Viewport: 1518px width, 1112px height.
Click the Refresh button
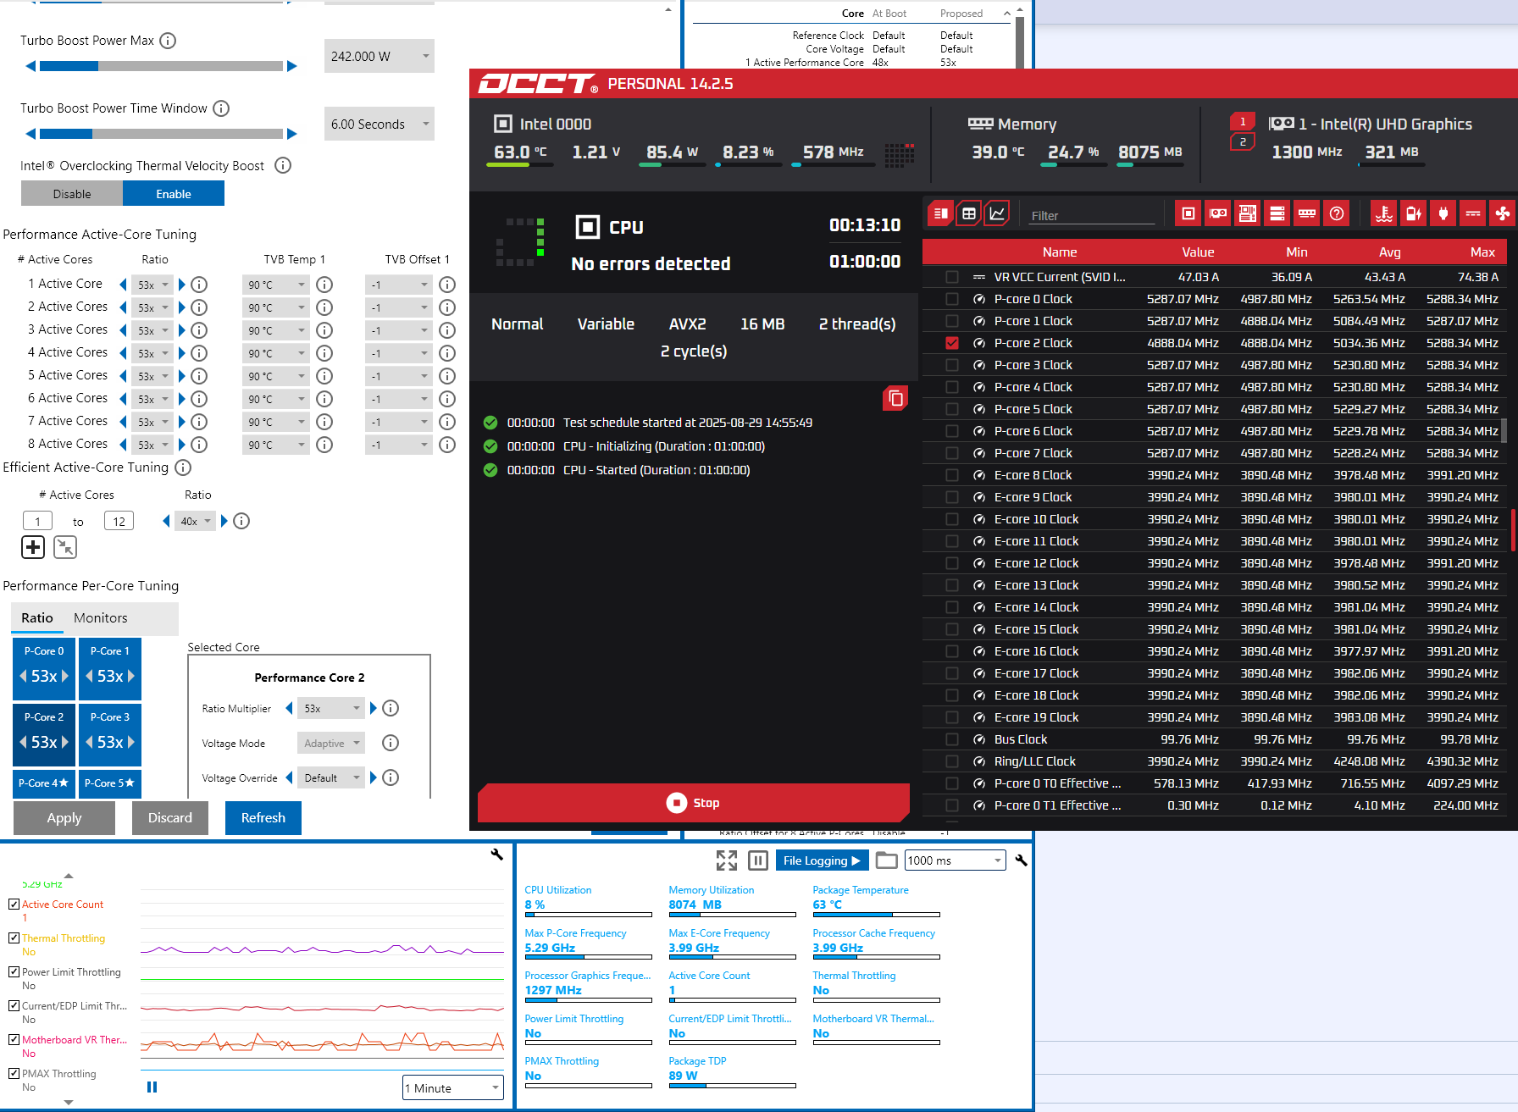click(x=263, y=818)
